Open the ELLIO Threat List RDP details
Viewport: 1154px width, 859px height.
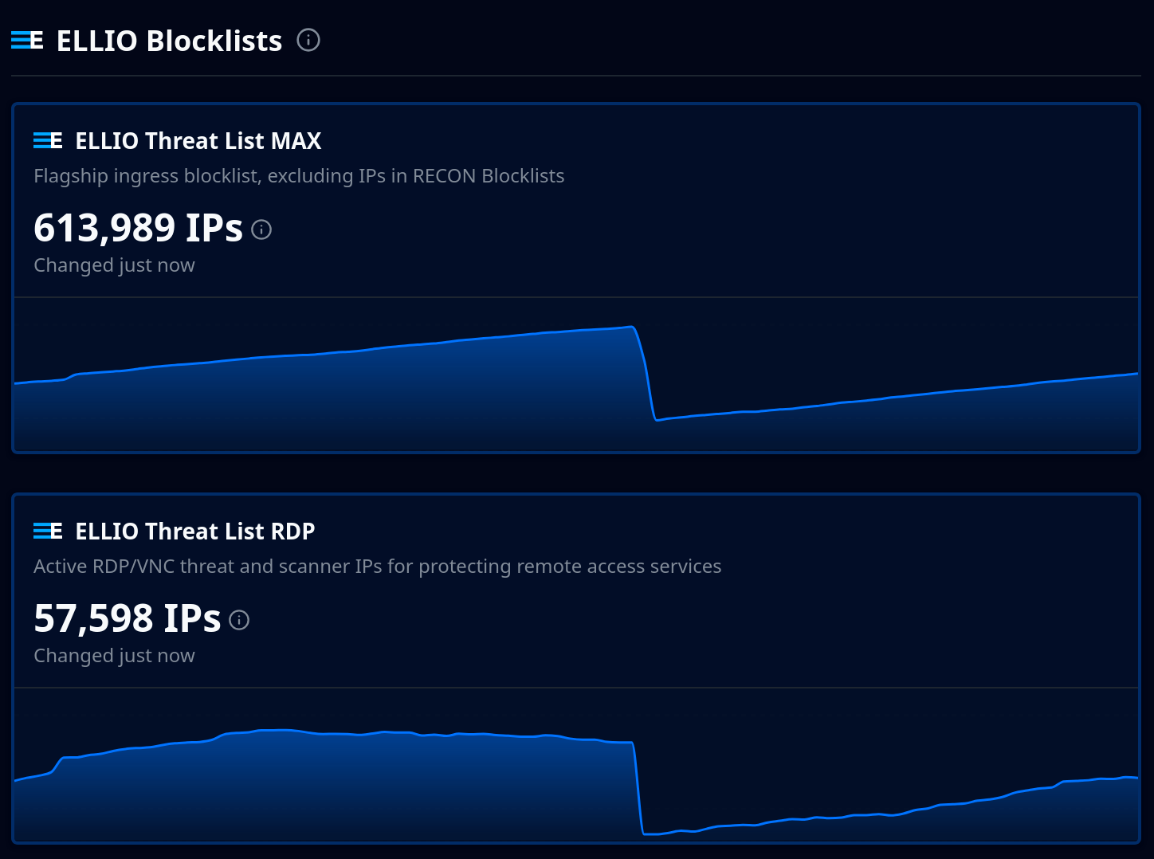pos(194,531)
